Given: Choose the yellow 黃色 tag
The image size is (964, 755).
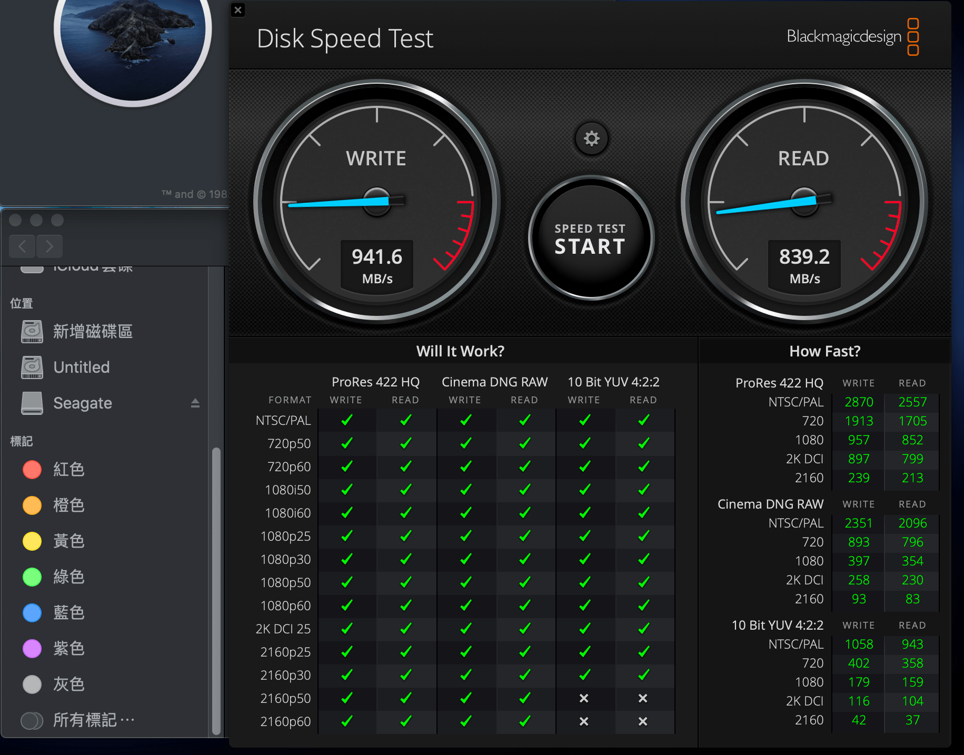Looking at the screenshot, I should 68,541.
